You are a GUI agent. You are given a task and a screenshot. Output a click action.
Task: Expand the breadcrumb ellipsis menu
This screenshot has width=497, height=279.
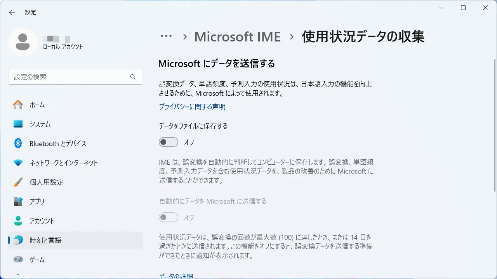[x=166, y=36]
